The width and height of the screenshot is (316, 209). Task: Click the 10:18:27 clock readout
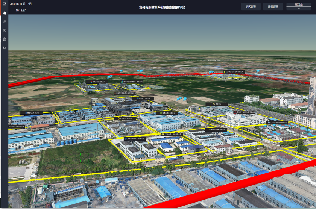[x=21, y=11]
